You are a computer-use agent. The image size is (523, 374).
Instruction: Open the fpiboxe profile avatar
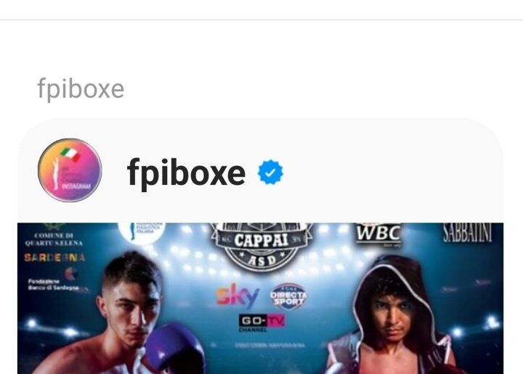pyautogui.click(x=70, y=170)
